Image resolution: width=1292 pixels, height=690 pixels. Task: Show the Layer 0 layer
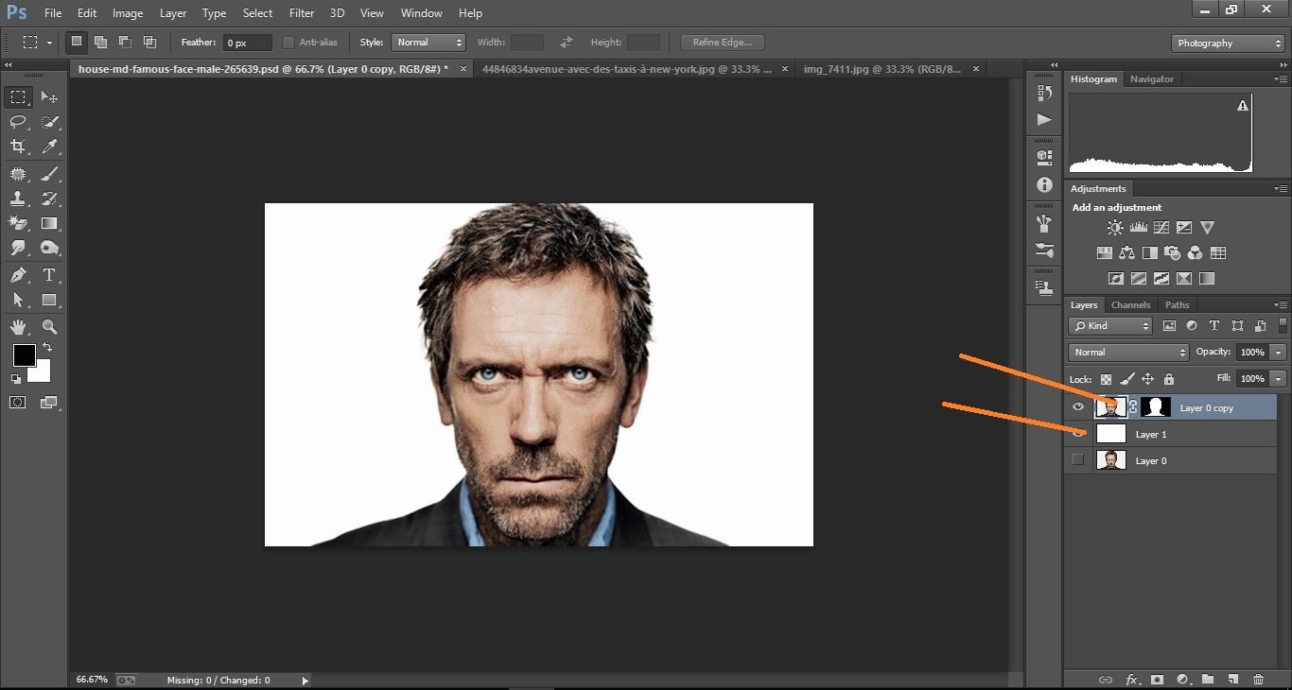pyautogui.click(x=1078, y=460)
